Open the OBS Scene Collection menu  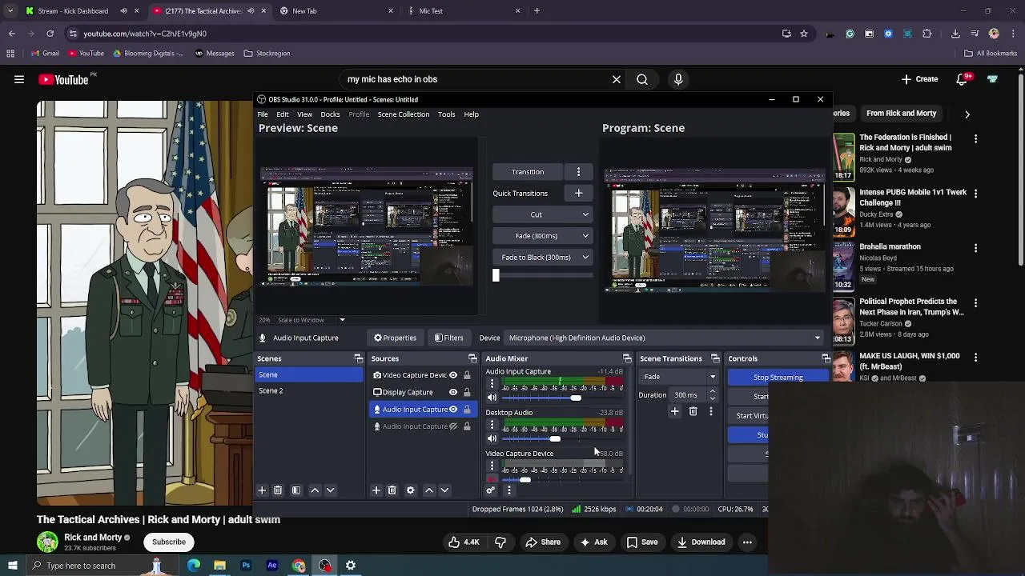tap(404, 114)
